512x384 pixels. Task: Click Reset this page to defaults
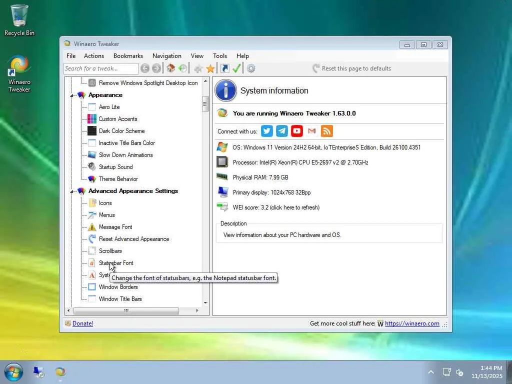pyautogui.click(x=352, y=68)
